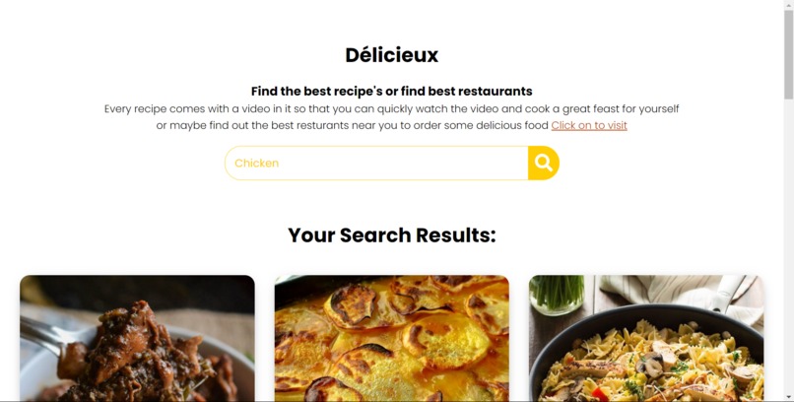The width and height of the screenshot is (794, 402).
Task: Open the dark chicken stew recipe card
Action: click(x=137, y=338)
